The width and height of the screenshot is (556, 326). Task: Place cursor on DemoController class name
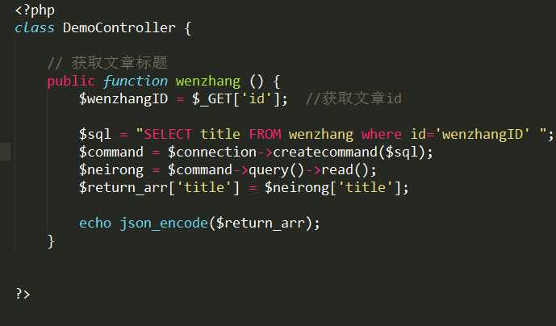point(119,27)
